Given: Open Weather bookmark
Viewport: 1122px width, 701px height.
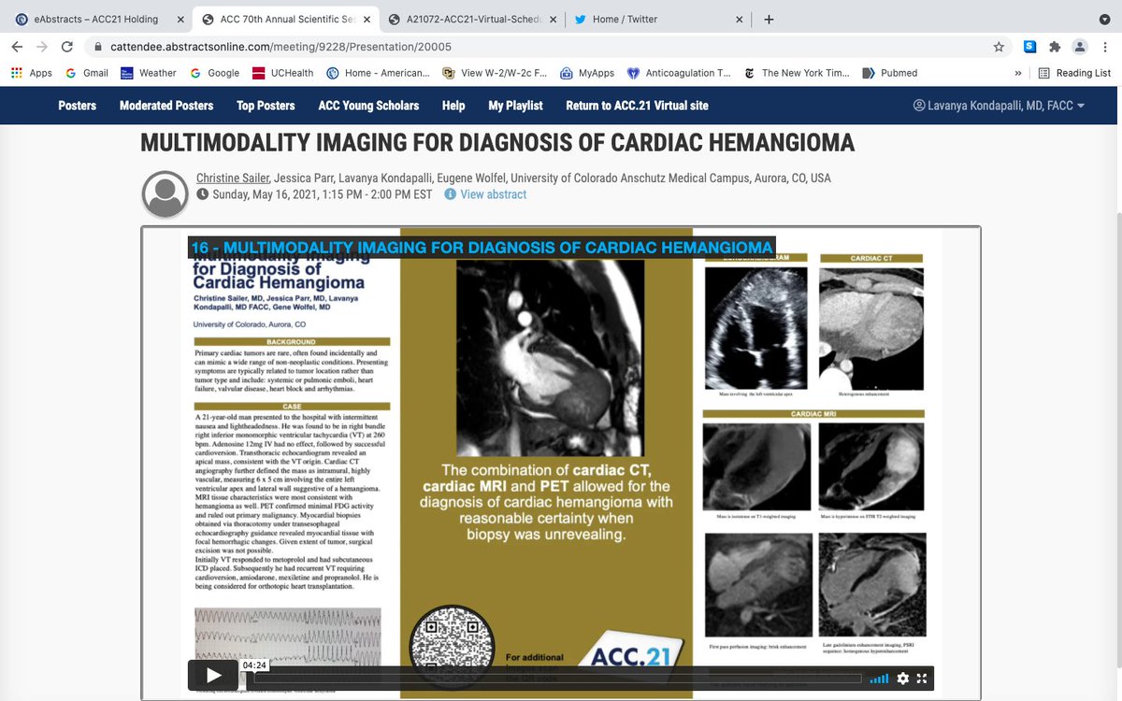Looking at the screenshot, I should pyautogui.click(x=148, y=73).
